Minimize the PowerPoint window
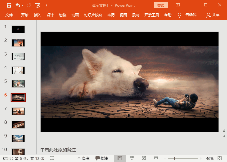The width and height of the screenshot is (227, 162). 192,5
